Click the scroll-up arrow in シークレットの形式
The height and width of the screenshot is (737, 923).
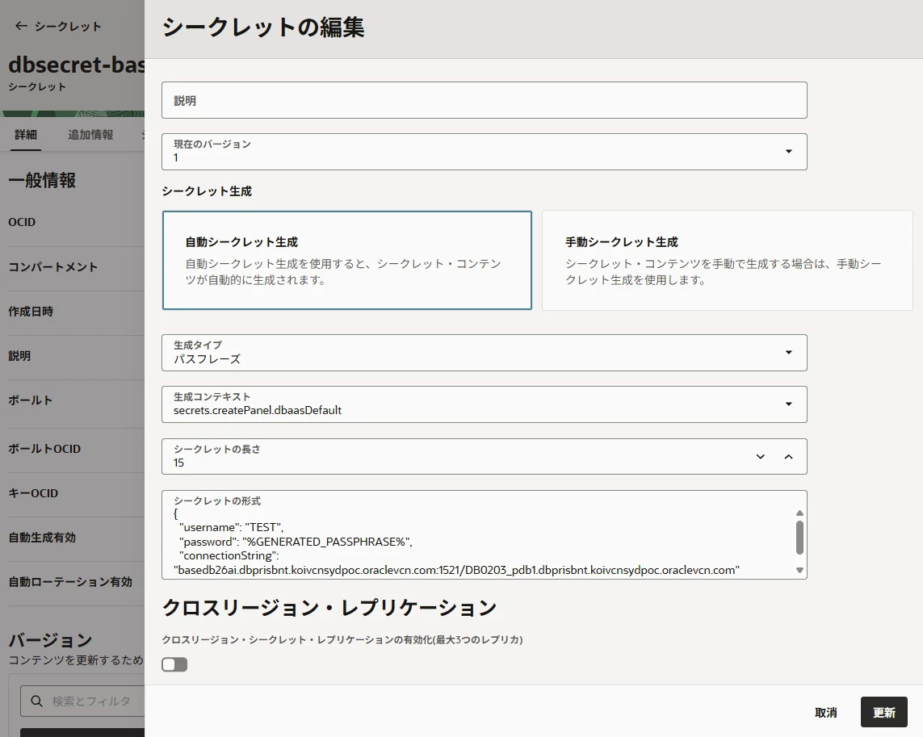[x=799, y=513]
